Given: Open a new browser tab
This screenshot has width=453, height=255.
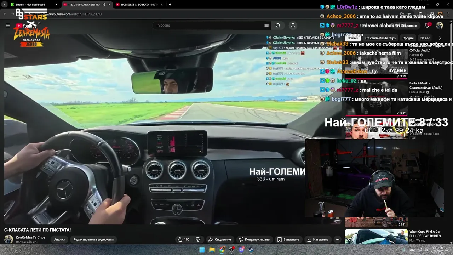Looking at the screenshot, I should 170,5.
